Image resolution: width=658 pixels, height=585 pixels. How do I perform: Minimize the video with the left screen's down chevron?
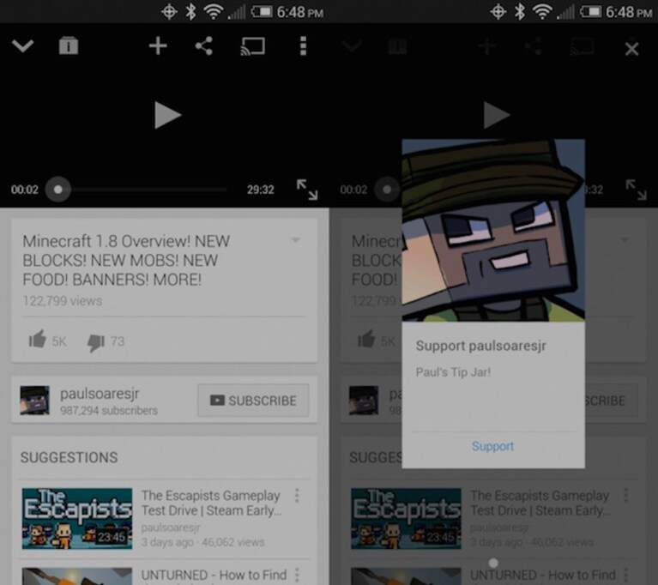pyautogui.click(x=22, y=45)
